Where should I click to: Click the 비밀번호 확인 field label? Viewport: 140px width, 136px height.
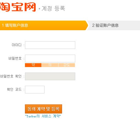tap(11, 76)
